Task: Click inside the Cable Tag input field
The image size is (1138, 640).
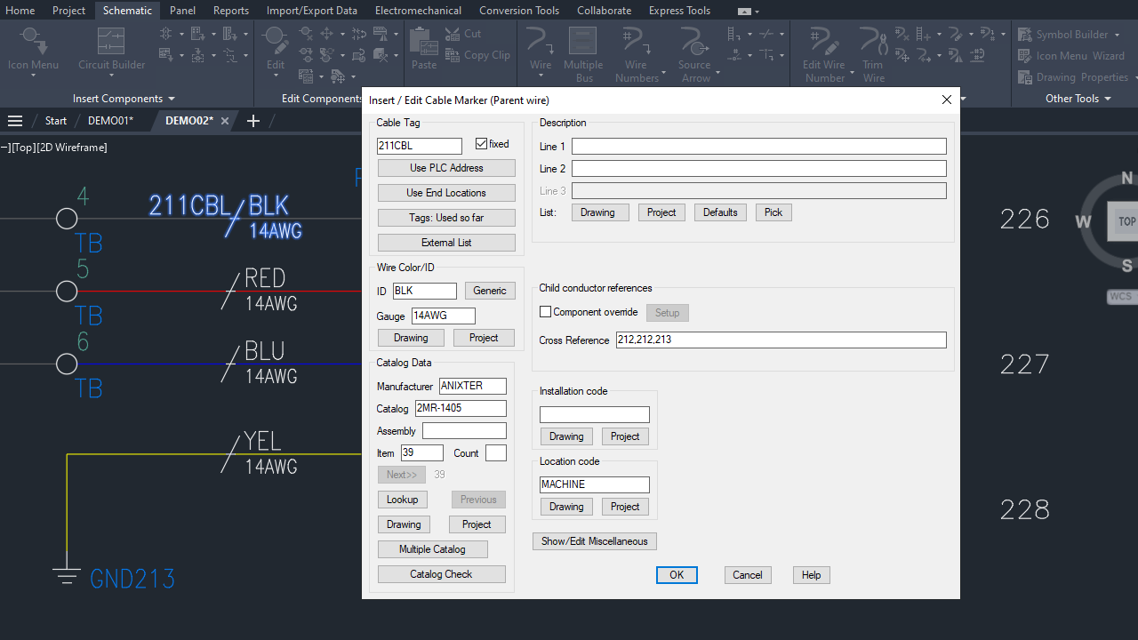Action: 419,145
